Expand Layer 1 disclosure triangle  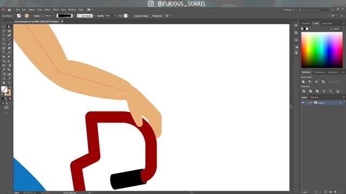click(311, 103)
